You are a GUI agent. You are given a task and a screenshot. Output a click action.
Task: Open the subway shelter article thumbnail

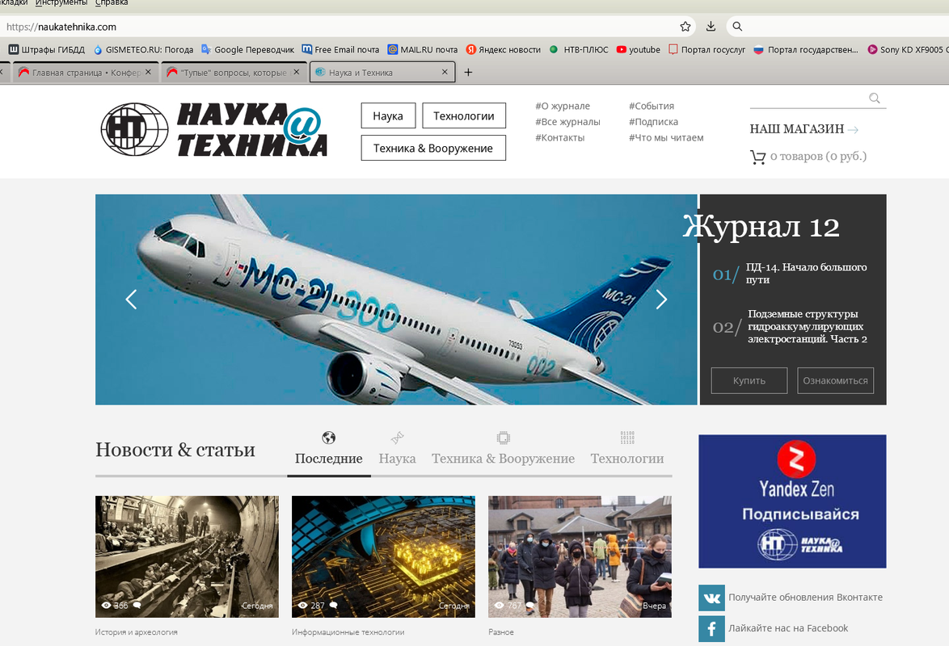[187, 556]
